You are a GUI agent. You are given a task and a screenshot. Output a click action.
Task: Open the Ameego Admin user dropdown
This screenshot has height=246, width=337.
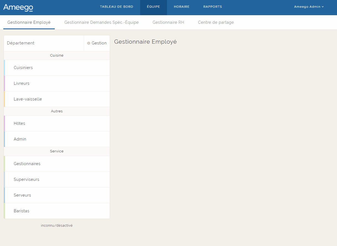click(309, 7)
